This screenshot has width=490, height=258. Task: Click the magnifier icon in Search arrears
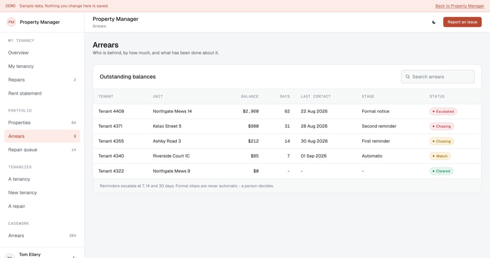(407, 77)
